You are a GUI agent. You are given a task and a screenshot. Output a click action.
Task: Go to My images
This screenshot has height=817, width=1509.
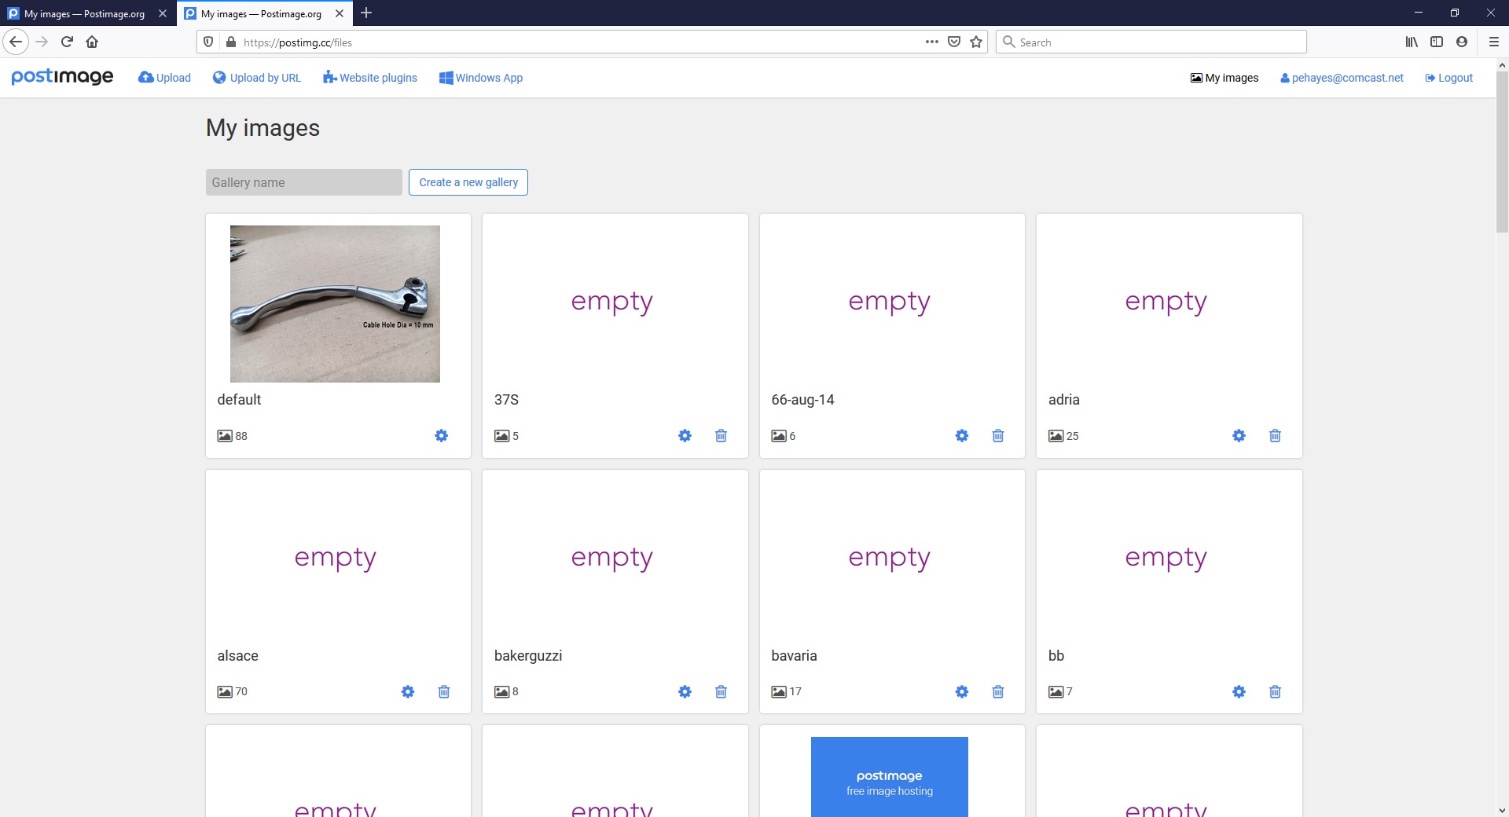coord(1224,78)
